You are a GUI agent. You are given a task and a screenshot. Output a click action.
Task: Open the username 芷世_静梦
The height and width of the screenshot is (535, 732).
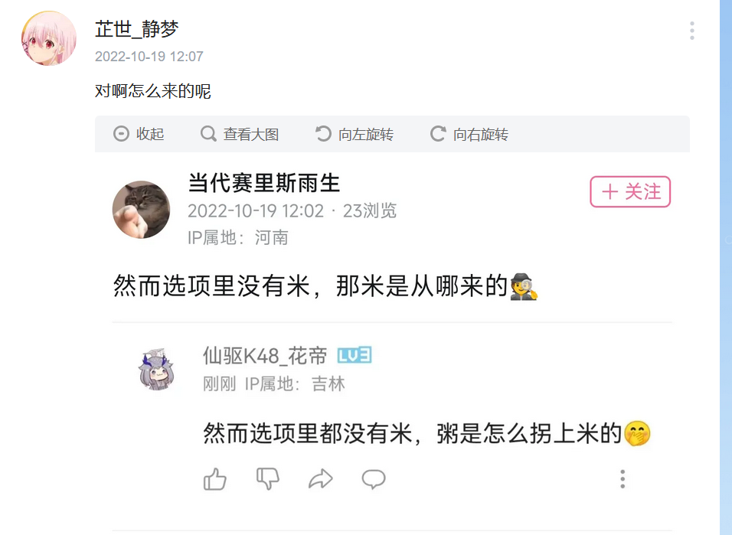point(137,29)
